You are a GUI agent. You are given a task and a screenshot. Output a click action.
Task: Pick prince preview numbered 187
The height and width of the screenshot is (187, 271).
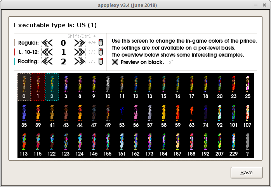coord(178,144)
